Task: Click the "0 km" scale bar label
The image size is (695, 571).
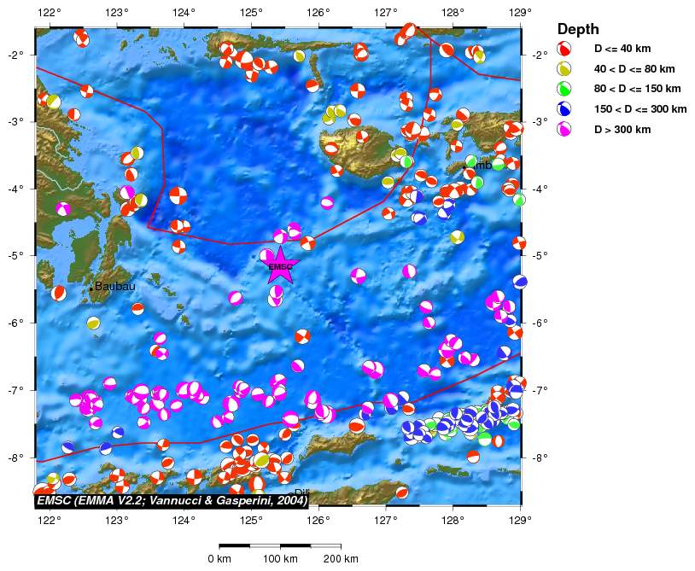Action: 219,559
